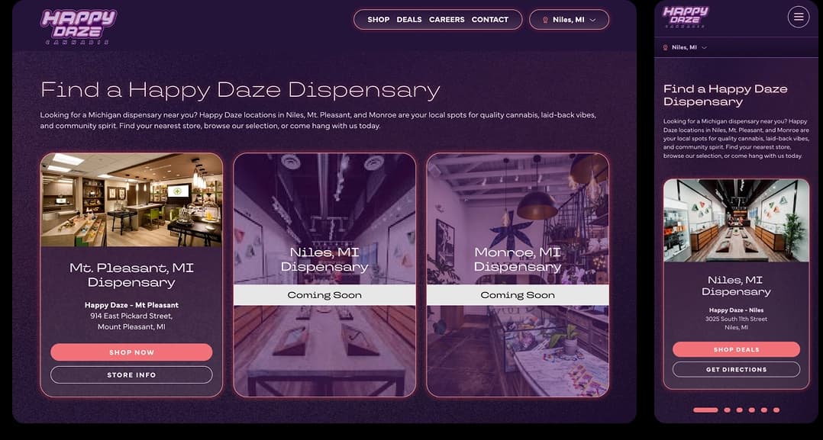Select the active pill carousel indicator
Image resolution: width=823 pixels, height=440 pixels.
tap(705, 410)
